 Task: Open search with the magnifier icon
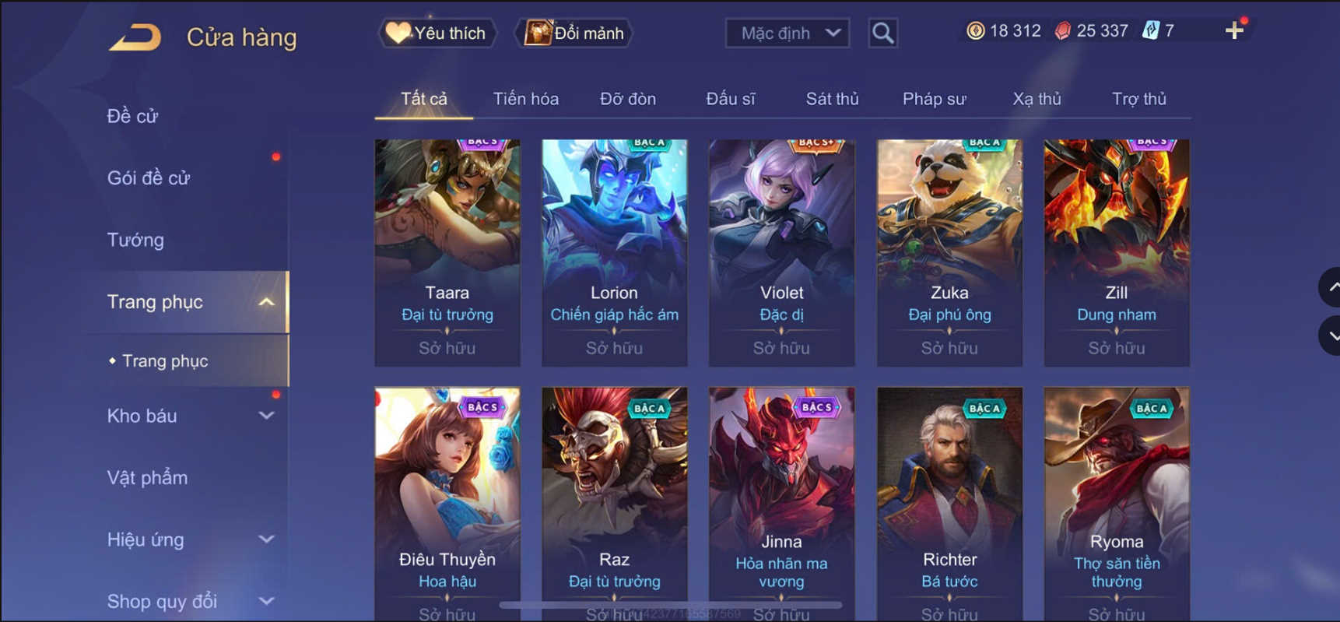pyautogui.click(x=882, y=33)
